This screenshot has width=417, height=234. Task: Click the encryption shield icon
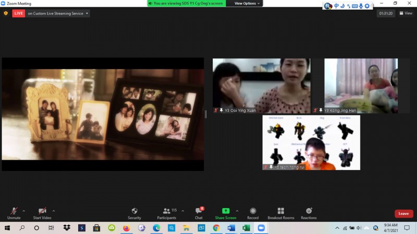[6, 14]
